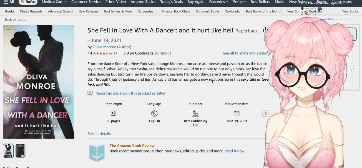Click the print length page icon

click(113, 113)
